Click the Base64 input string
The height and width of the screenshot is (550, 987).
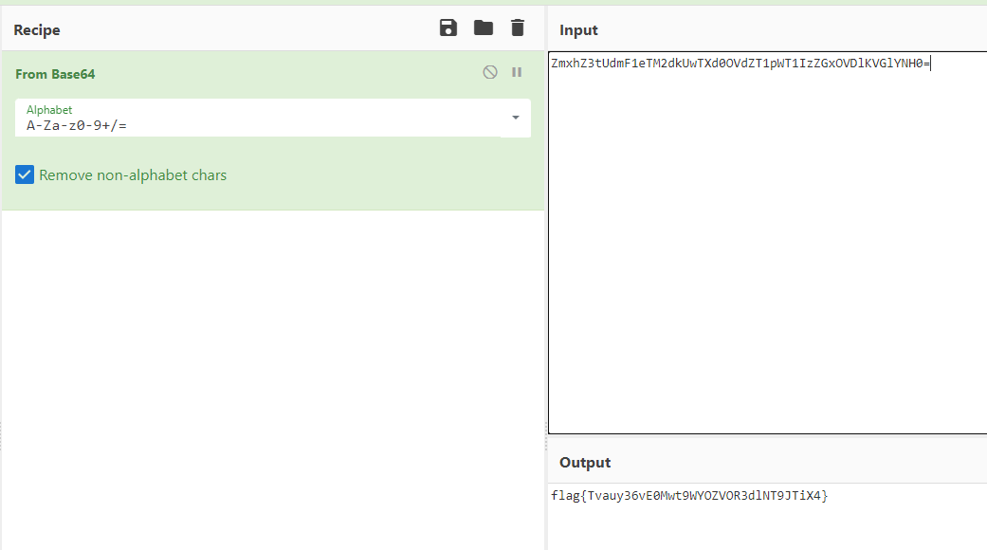[740, 63]
